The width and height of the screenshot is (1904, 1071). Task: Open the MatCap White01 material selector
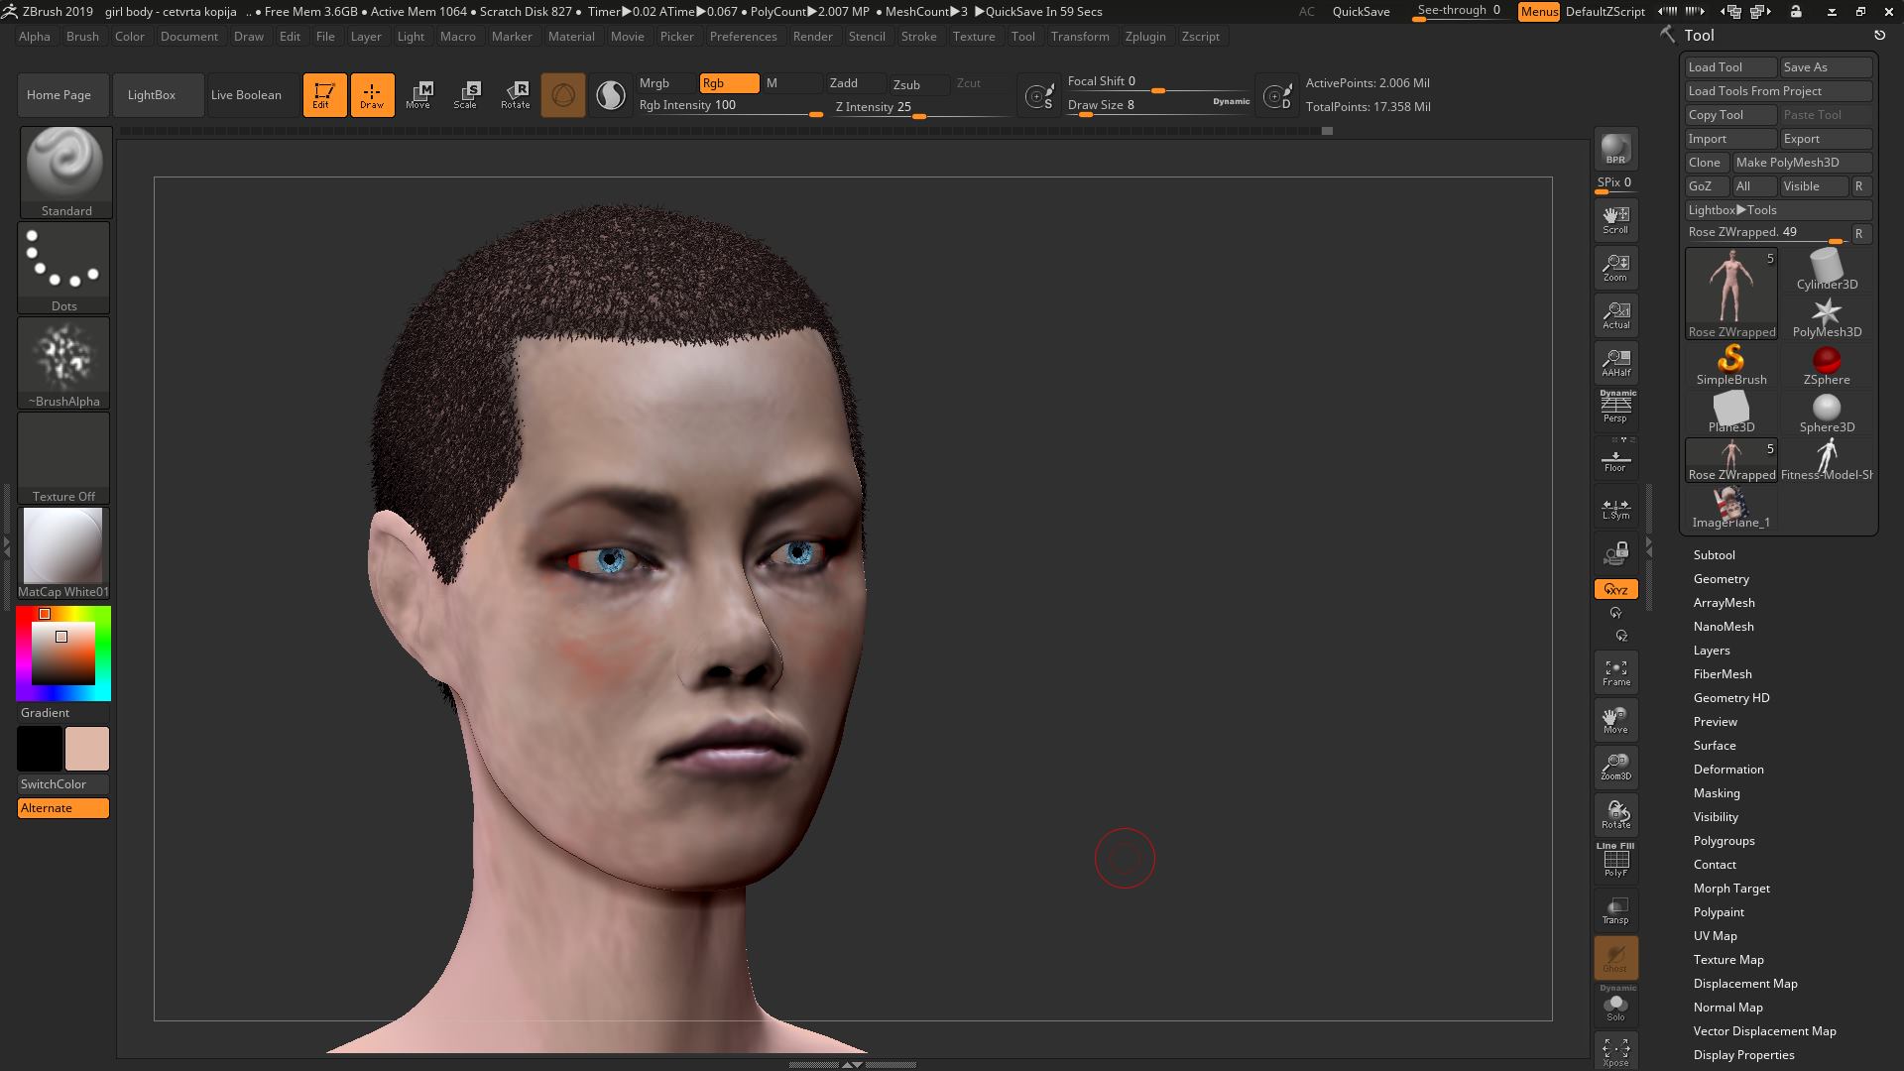(64, 553)
